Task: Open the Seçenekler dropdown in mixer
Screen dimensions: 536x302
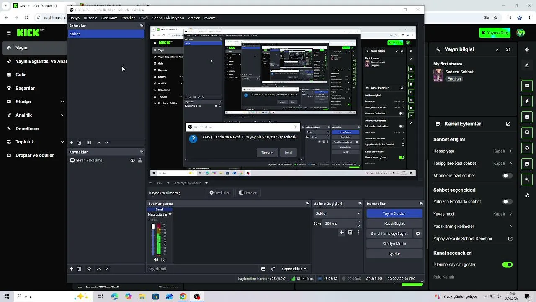Action: point(294,269)
